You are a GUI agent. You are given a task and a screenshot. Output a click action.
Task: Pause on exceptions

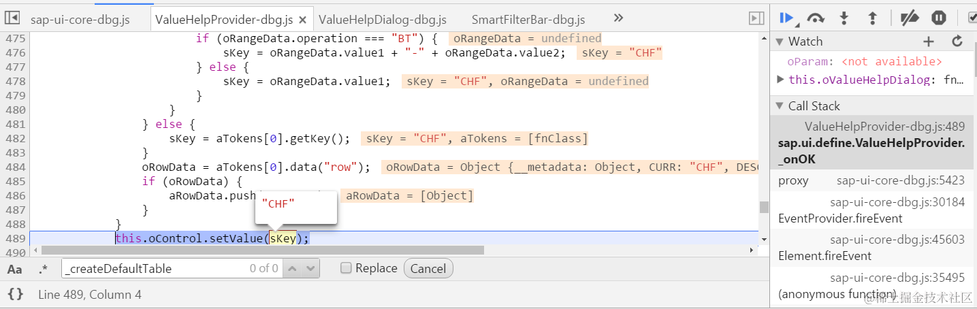coord(939,18)
